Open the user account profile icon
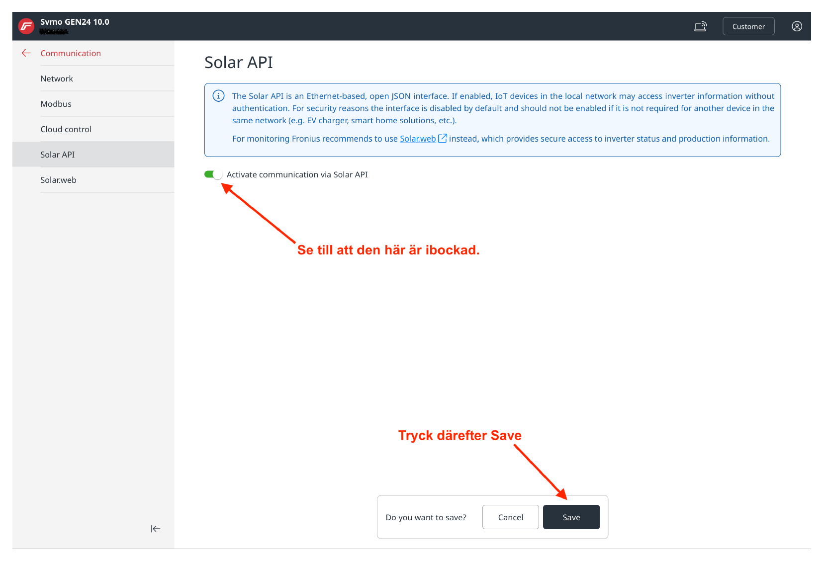The width and height of the screenshot is (823, 561). pyautogui.click(x=797, y=26)
